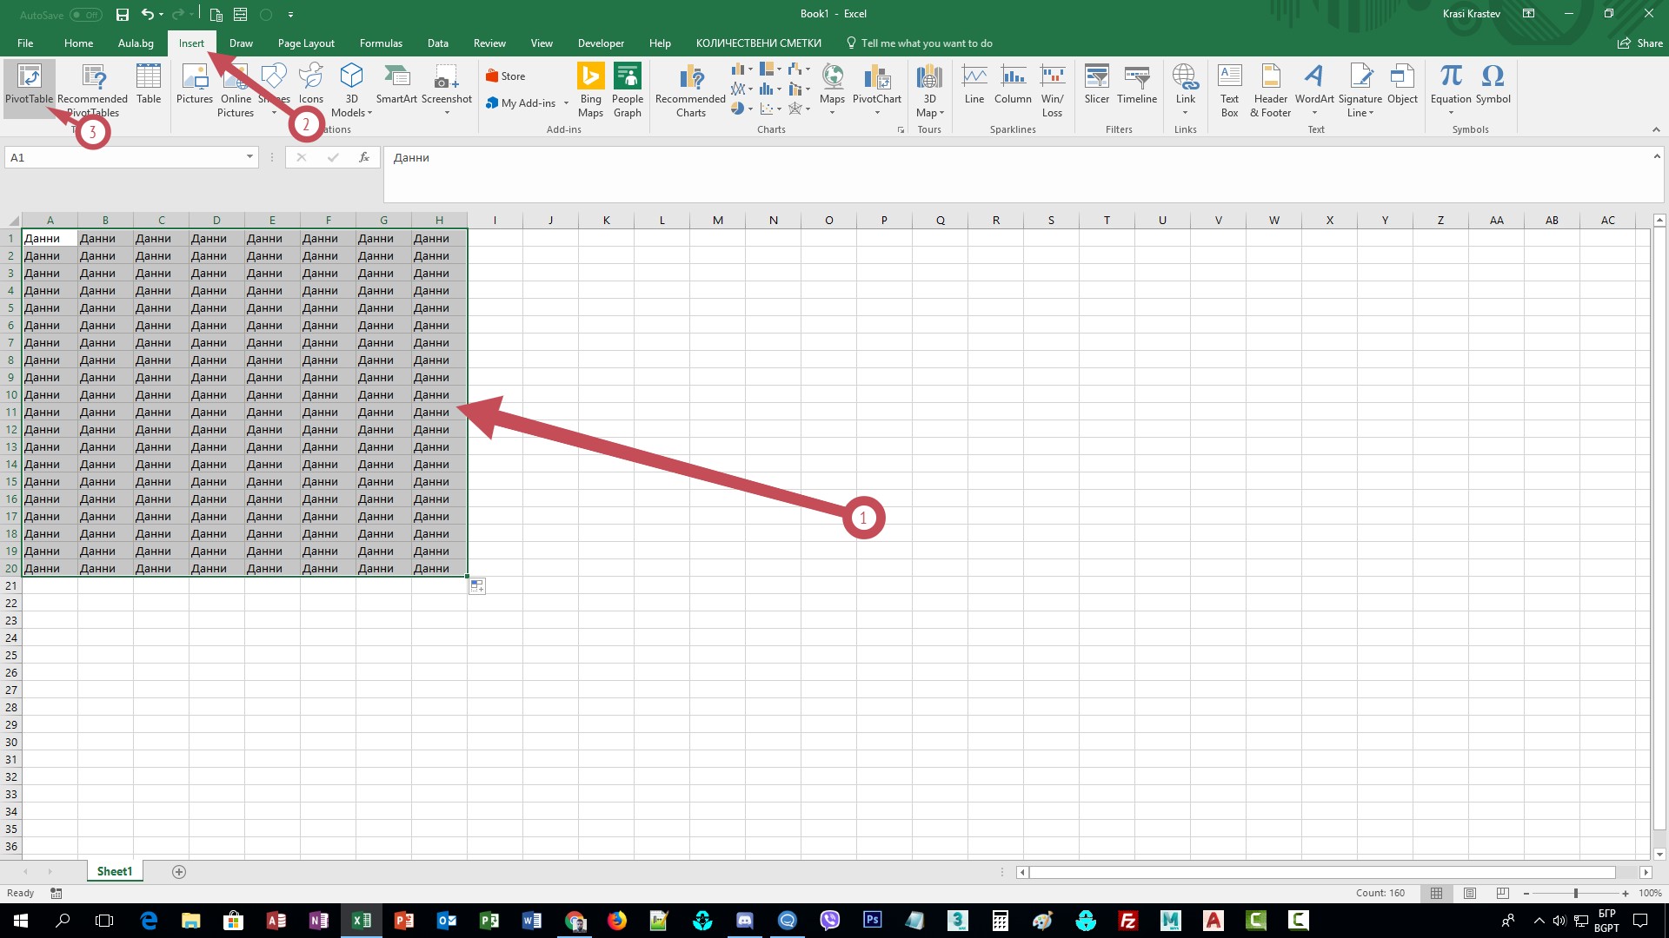Image resolution: width=1669 pixels, height=938 pixels.
Task: Open Recommended Charts
Action: [689, 90]
